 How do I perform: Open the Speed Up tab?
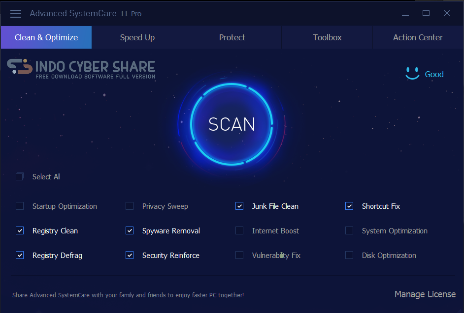tap(137, 37)
